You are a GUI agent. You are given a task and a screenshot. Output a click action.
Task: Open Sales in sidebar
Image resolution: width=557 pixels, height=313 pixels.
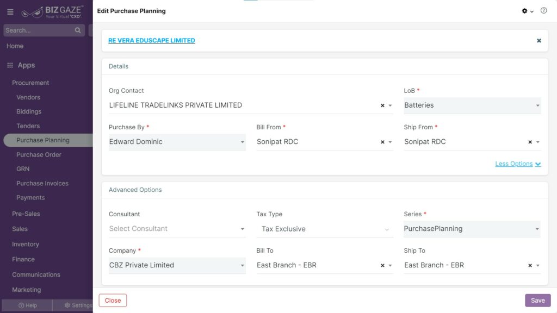click(20, 229)
